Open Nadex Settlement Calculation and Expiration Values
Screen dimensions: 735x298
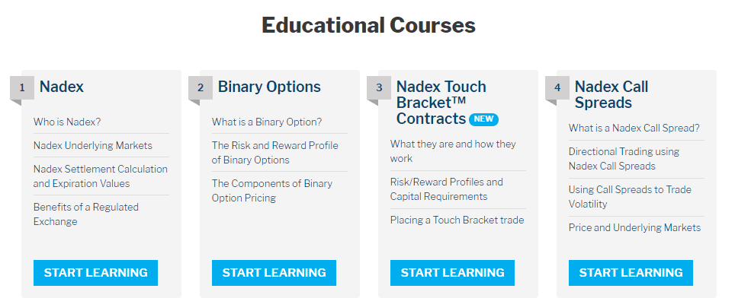pyautogui.click(x=101, y=176)
